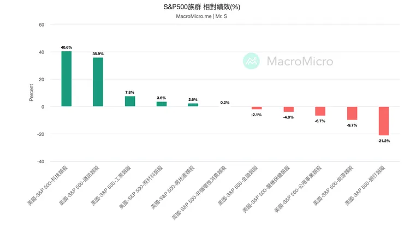The width and height of the screenshot is (404, 227).
Task: Click the 2.6% 房地產類股 bar
Action: (193, 105)
